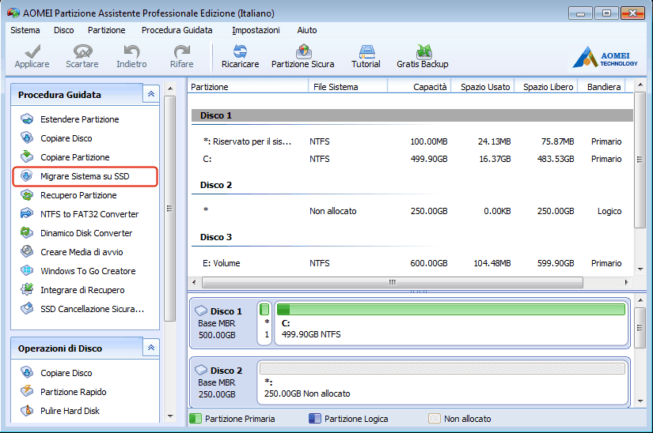
Task: Click Estendere Partizione link text
Action: click(79, 119)
